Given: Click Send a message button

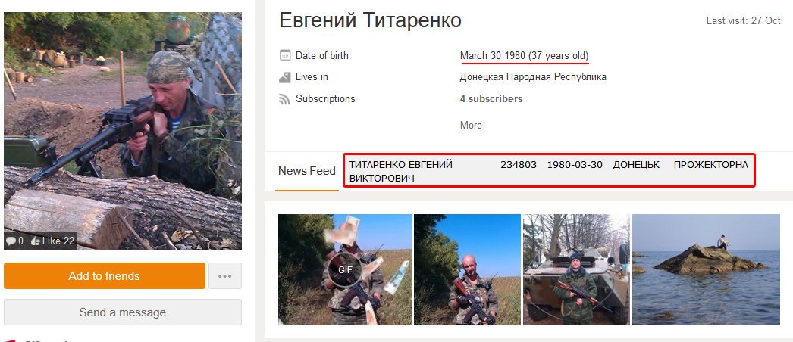Looking at the screenshot, I should tap(122, 312).
